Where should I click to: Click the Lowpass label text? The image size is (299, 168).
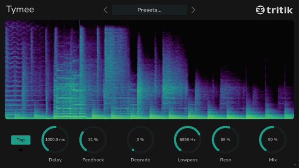pos(188,160)
